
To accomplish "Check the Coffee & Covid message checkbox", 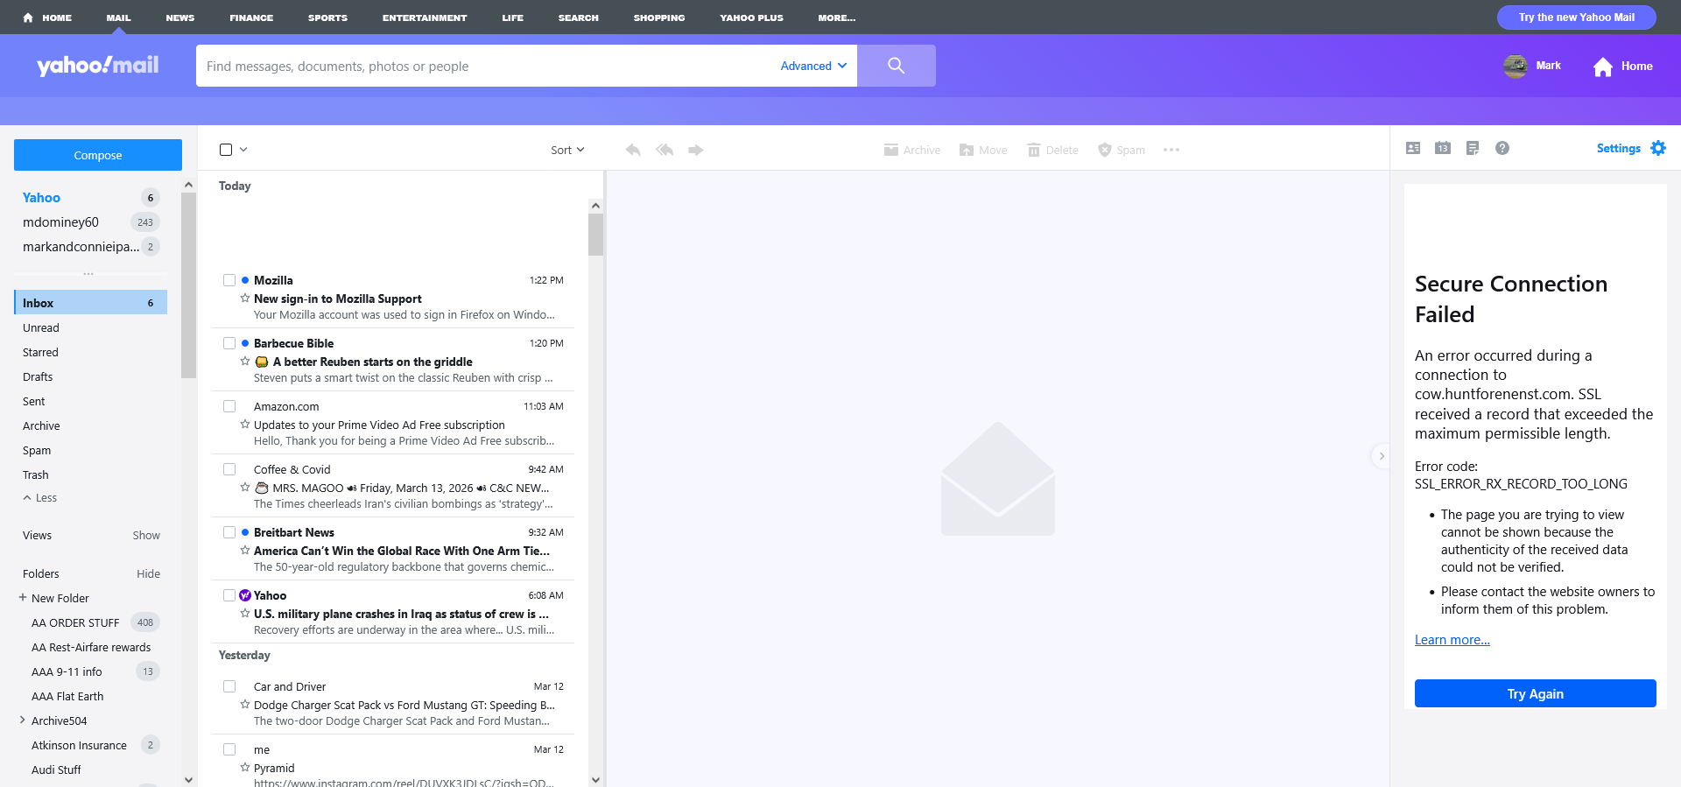I will click(229, 469).
